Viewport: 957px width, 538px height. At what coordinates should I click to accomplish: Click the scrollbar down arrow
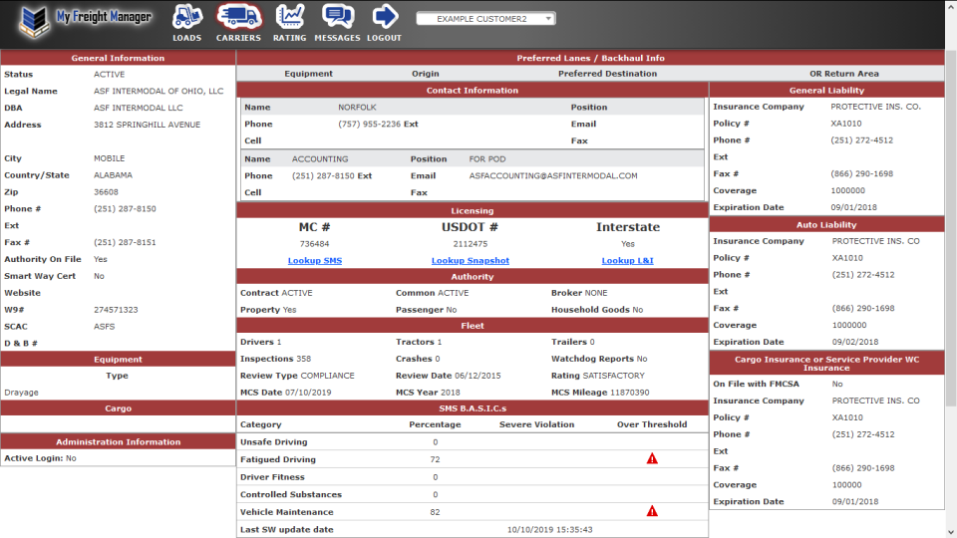[951, 532]
